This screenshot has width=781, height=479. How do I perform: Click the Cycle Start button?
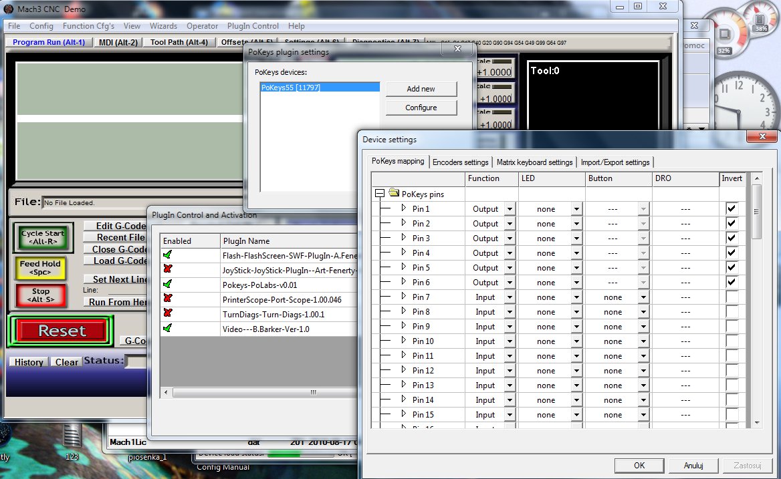(x=43, y=237)
